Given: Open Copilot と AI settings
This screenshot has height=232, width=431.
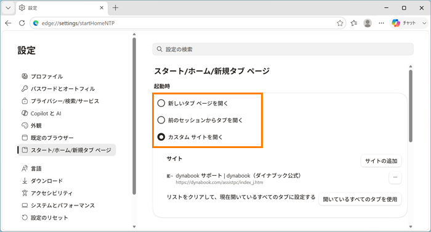Looking at the screenshot, I should pos(41,114).
